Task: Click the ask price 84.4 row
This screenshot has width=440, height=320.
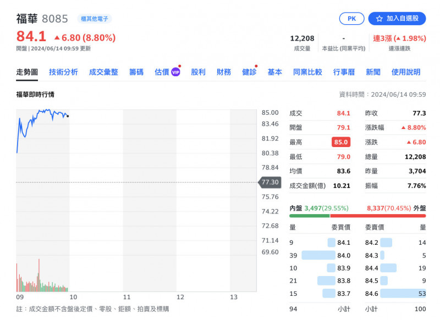Action: click(x=395, y=268)
